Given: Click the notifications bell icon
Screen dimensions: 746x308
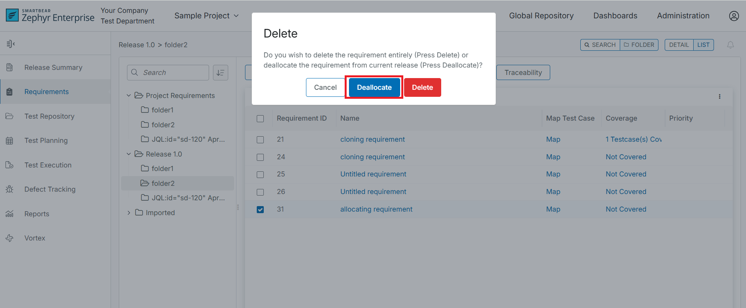Looking at the screenshot, I should [x=730, y=45].
